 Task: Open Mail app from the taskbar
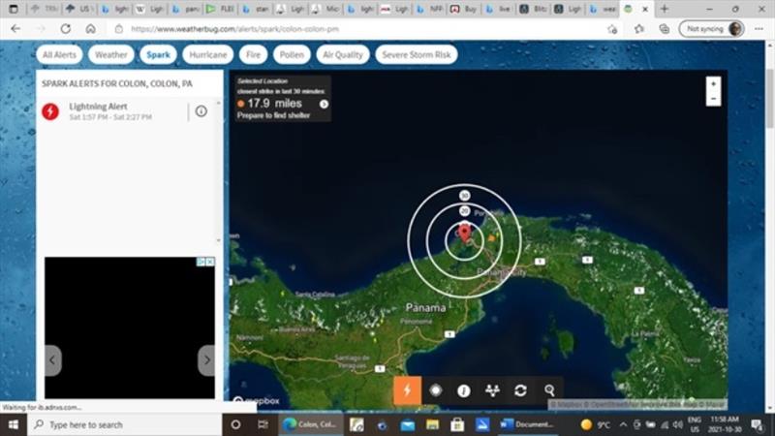408,424
